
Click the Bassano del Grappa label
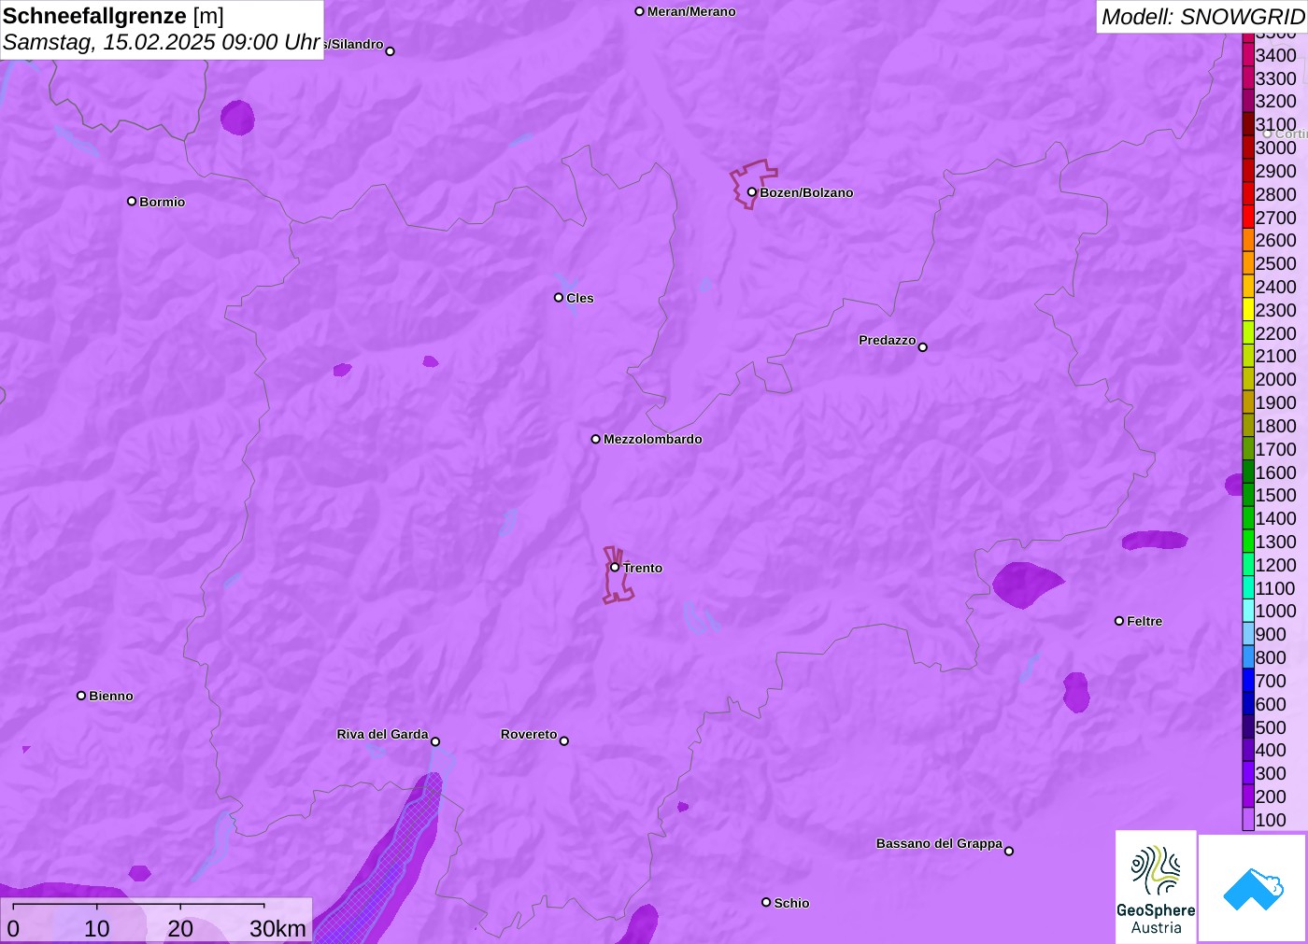(x=939, y=843)
